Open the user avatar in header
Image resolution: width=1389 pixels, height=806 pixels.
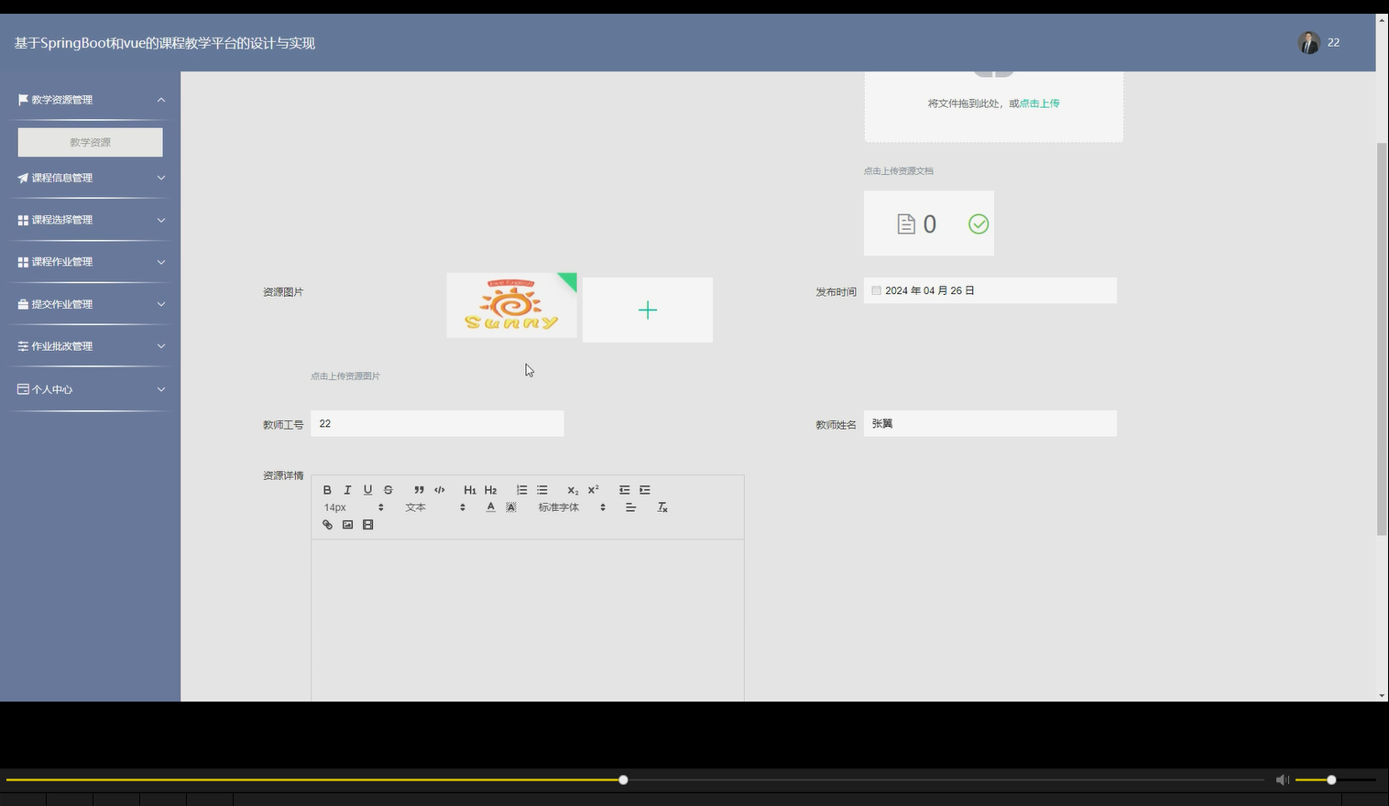tap(1308, 42)
